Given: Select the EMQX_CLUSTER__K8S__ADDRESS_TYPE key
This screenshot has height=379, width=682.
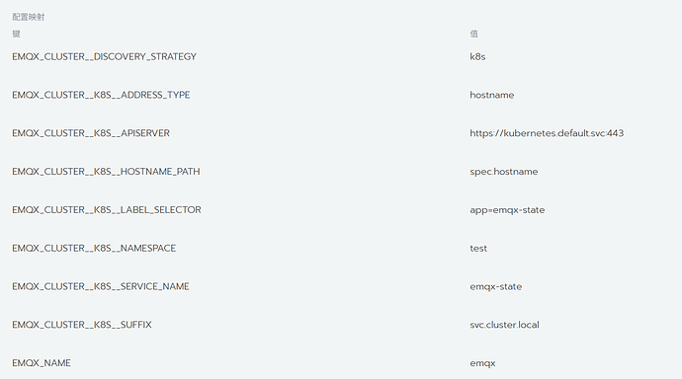Looking at the screenshot, I should tap(101, 95).
